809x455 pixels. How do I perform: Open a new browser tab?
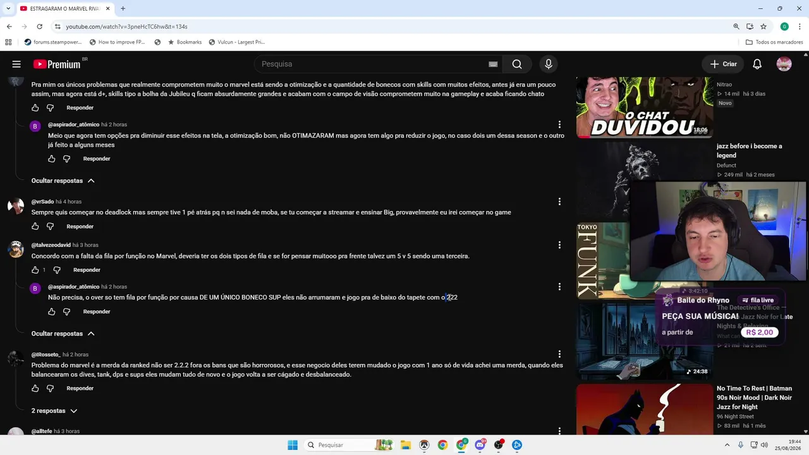pos(123,9)
